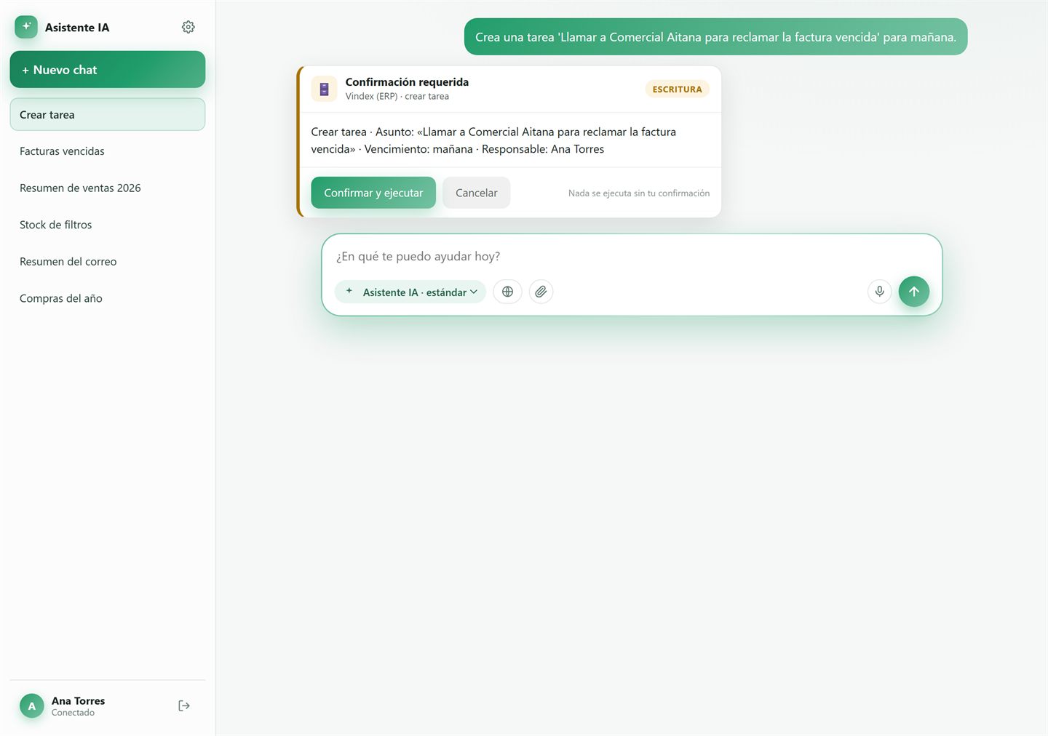The image size is (1048, 736).
Task: Open the Compras del año chat
Action: point(108,298)
